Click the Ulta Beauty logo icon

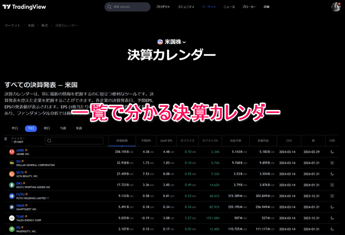(12, 174)
